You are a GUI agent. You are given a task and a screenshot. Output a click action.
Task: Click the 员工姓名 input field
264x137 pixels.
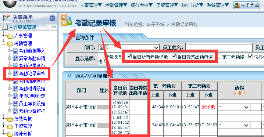[x=219, y=48]
